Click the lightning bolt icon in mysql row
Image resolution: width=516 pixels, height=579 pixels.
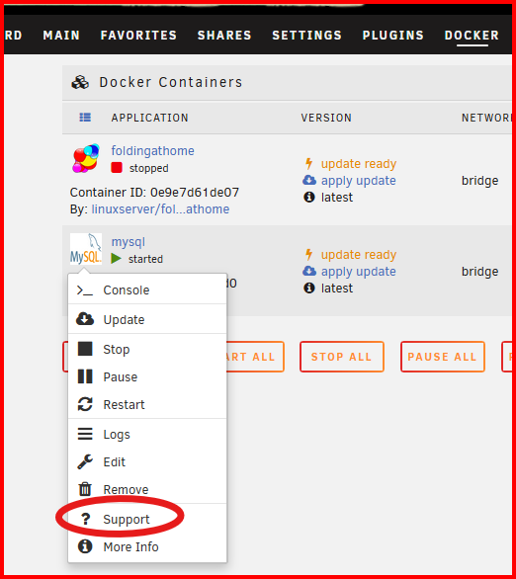click(x=308, y=254)
